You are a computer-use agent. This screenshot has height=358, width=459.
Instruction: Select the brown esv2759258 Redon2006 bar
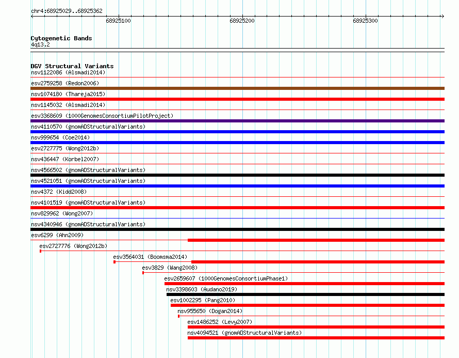point(237,88)
